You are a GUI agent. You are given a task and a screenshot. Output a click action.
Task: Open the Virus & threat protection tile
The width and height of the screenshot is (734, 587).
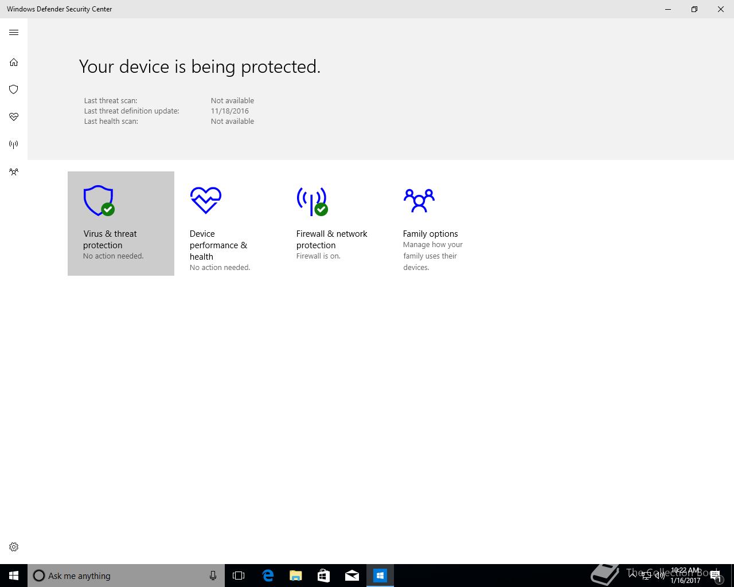121,224
